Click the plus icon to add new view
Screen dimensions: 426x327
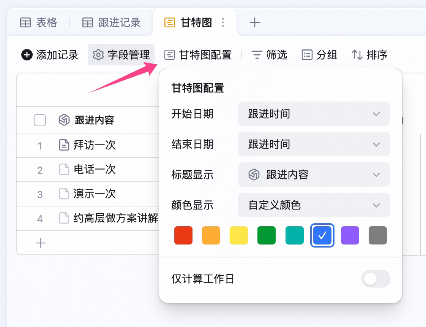[254, 22]
